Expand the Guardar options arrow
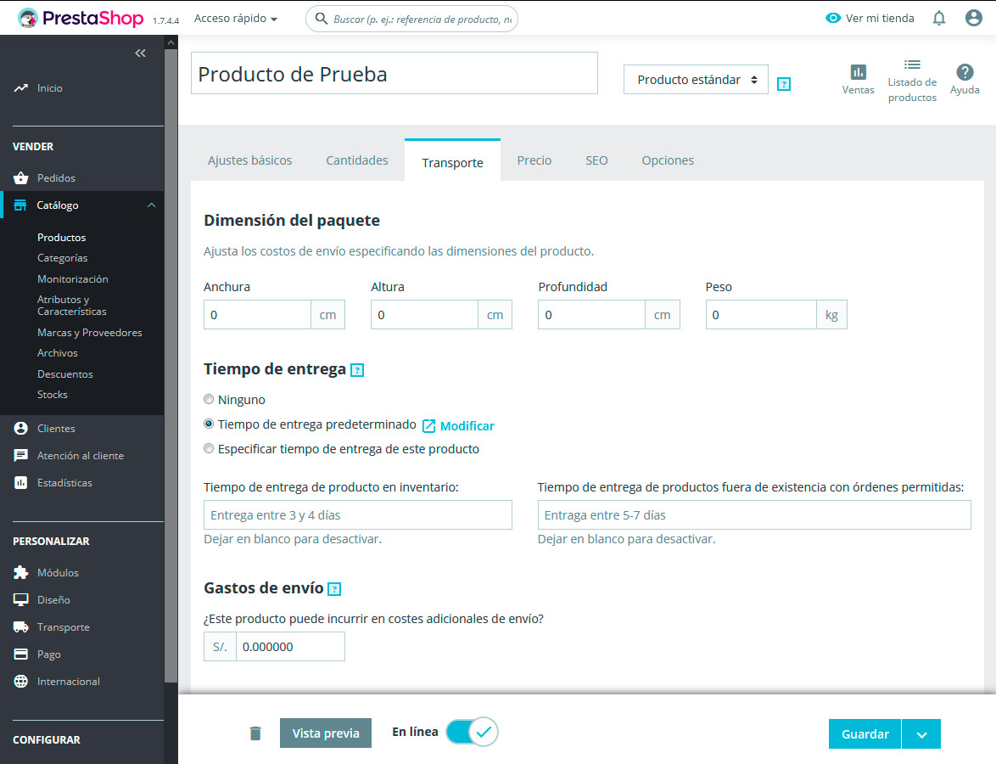The width and height of the screenshot is (996, 764). 921,734
